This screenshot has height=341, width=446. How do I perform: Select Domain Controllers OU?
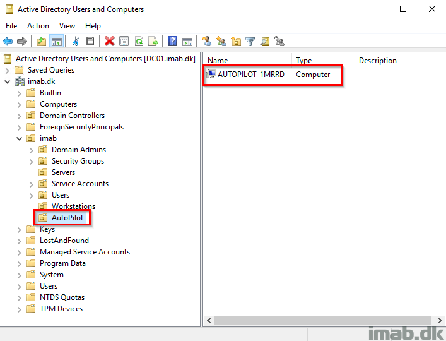click(72, 116)
